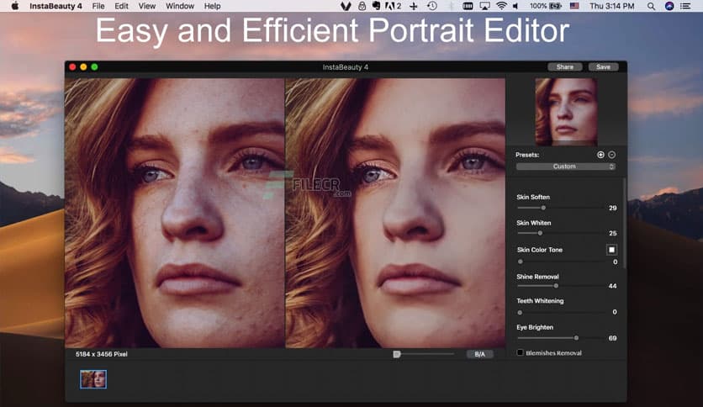Click the settings panel vertical scrollbar
This screenshot has height=407, width=703.
(x=624, y=225)
